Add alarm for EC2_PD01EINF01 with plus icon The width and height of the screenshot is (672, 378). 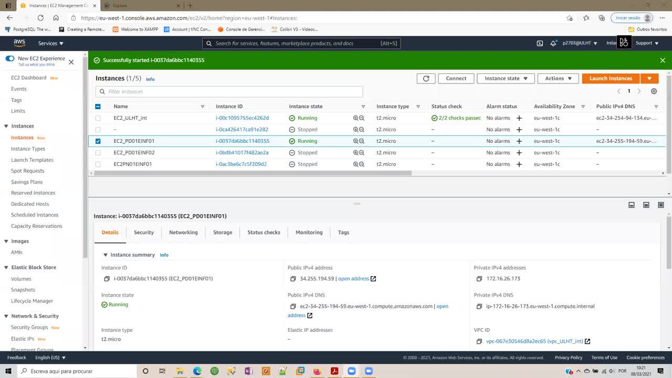[519, 141]
